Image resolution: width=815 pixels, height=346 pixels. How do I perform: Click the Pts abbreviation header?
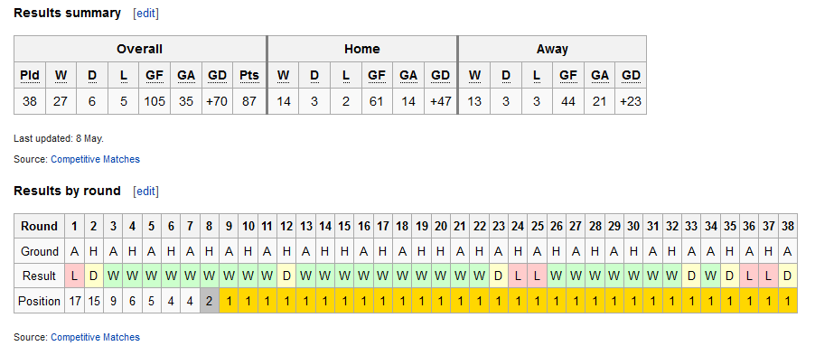(x=249, y=75)
